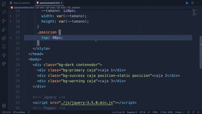Open the Search view icon
The width and height of the screenshot is (202, 114).
[4, 12]
